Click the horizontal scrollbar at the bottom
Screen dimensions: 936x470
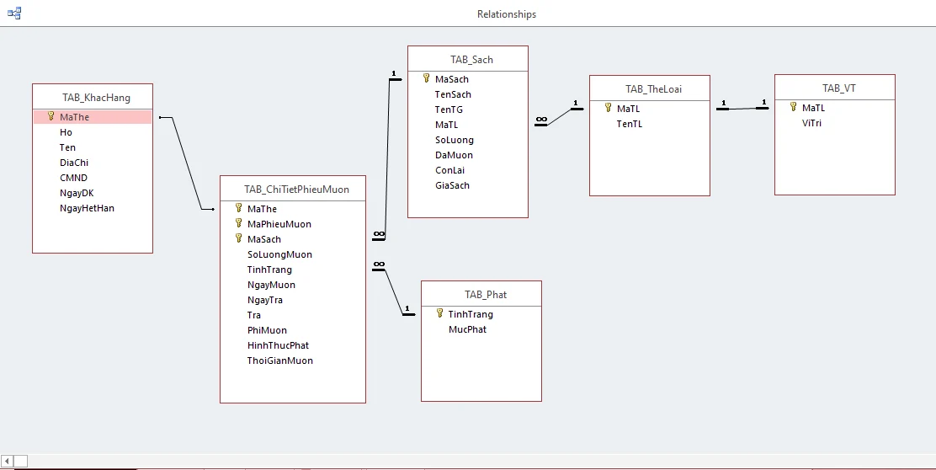click(421, 461)
